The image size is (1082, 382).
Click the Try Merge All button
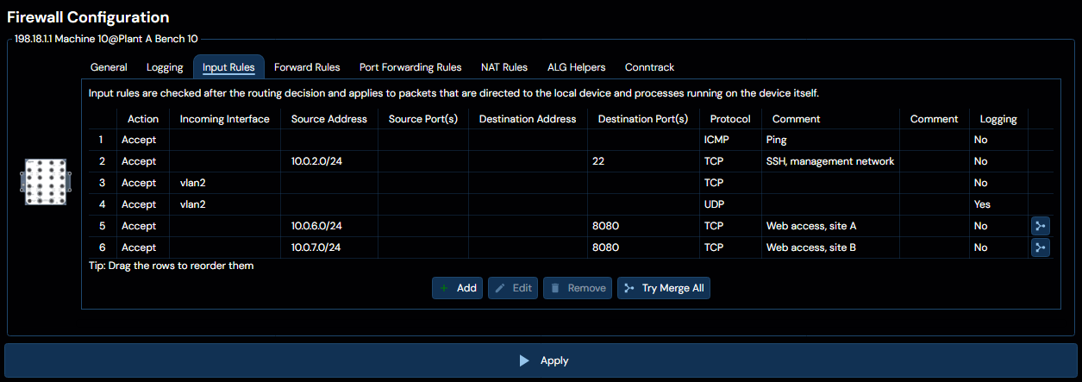click(x=664, y=288)
